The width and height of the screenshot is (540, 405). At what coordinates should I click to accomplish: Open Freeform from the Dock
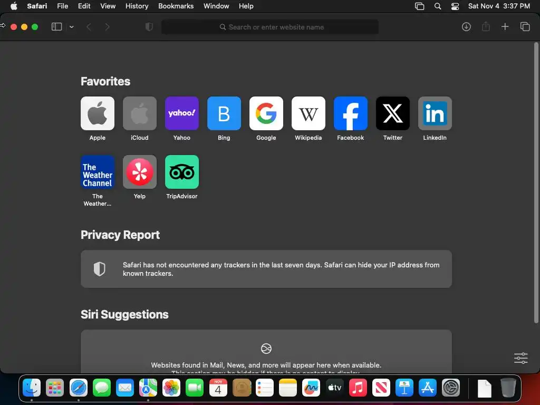point(311,388)
